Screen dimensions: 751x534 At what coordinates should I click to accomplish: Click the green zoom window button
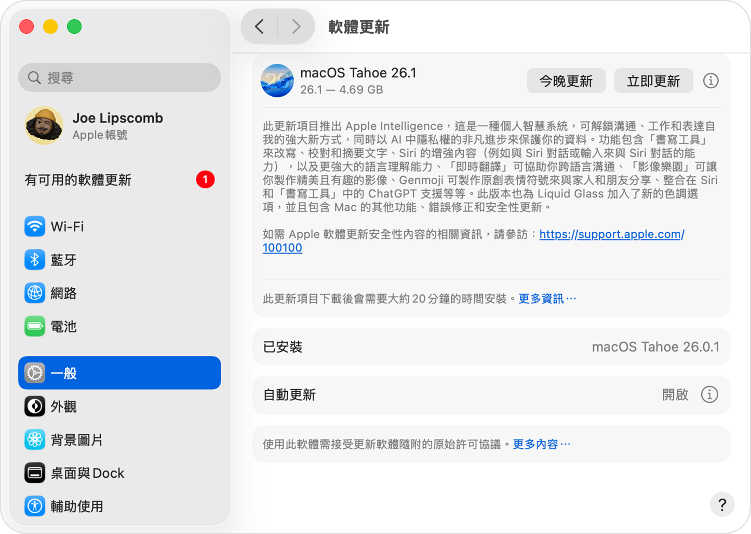[74, 26]
